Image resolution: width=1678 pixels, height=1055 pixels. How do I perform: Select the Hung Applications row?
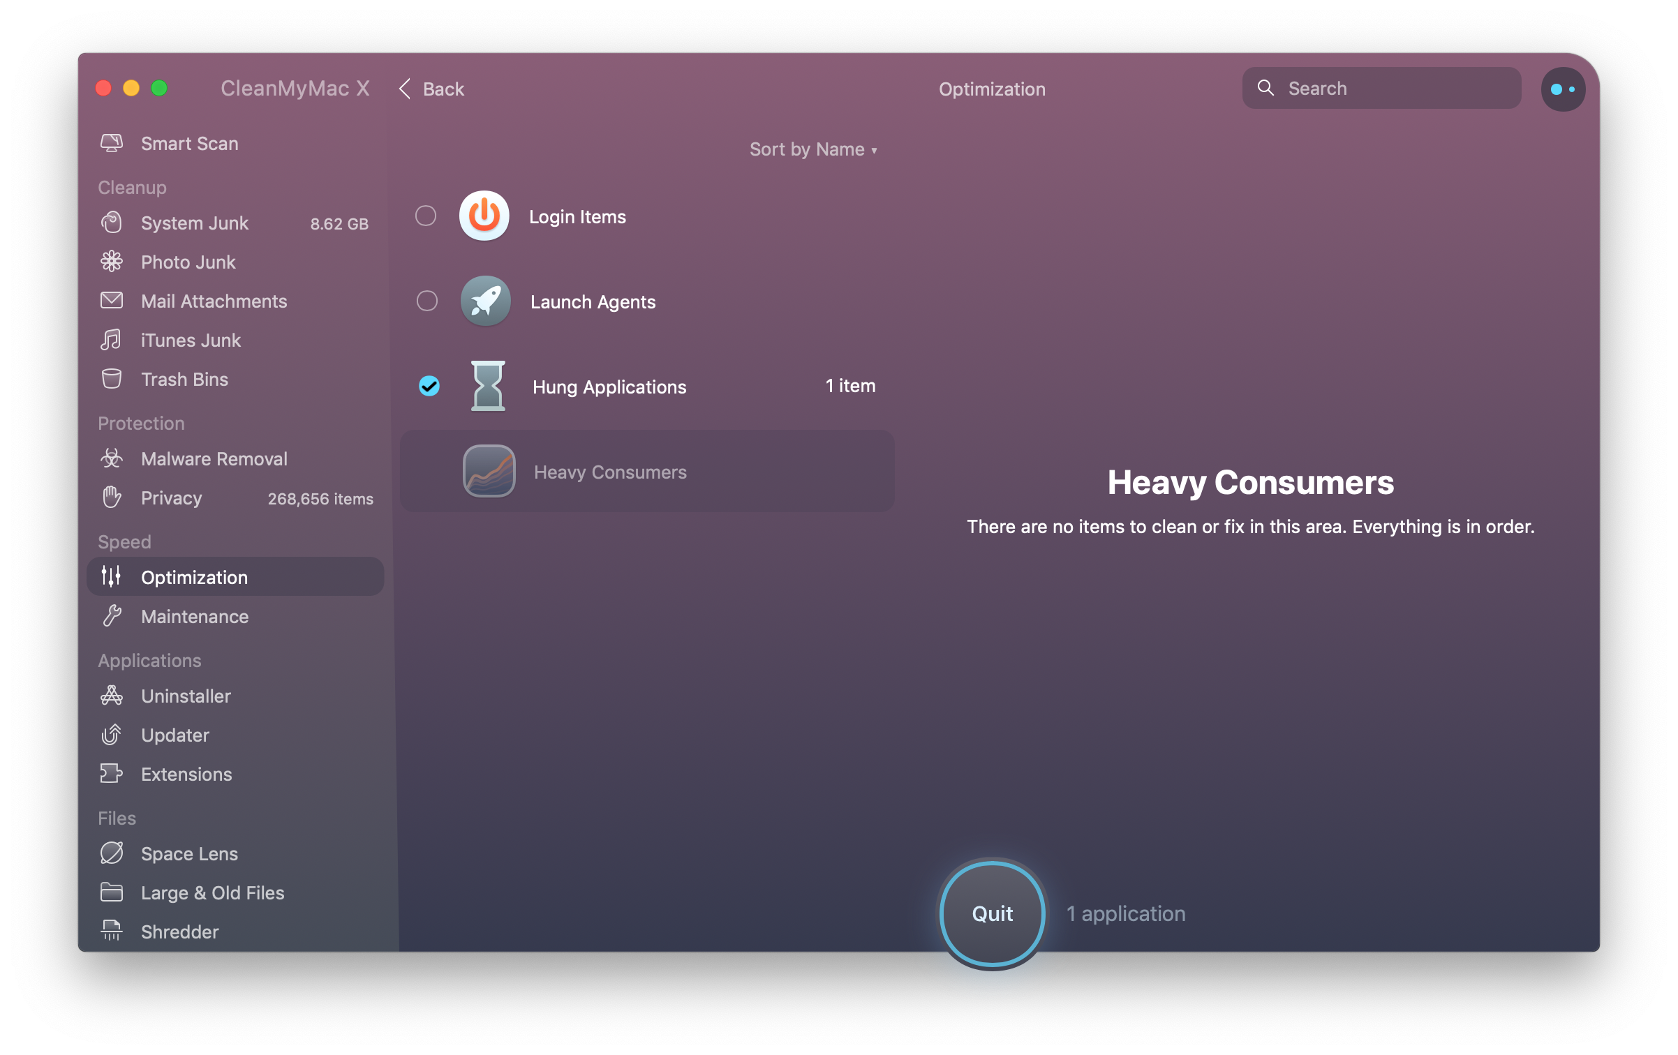(x=647, y=386)
